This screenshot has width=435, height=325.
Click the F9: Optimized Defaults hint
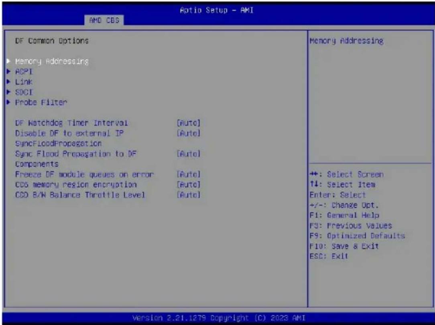[x=357, y=236]
